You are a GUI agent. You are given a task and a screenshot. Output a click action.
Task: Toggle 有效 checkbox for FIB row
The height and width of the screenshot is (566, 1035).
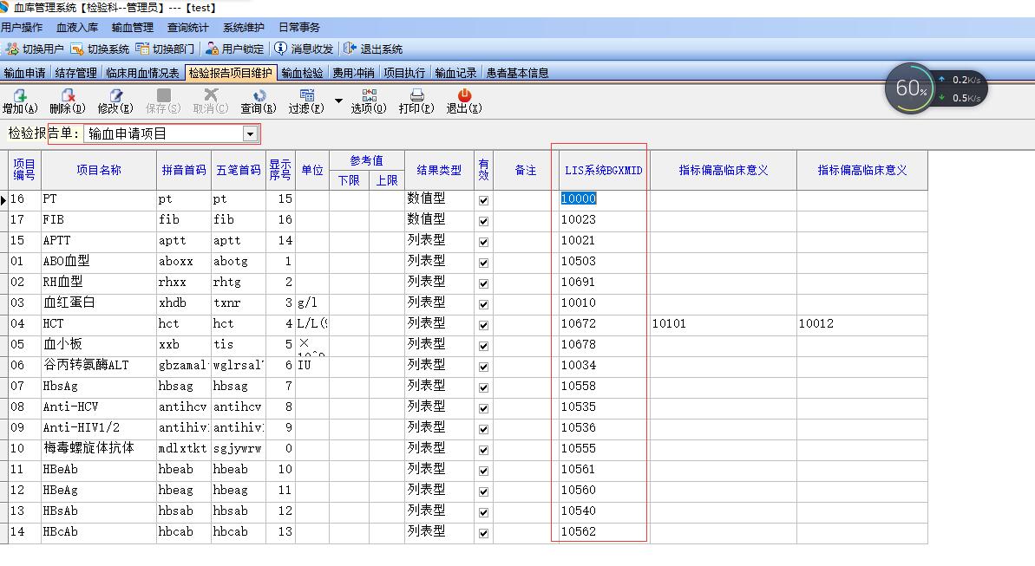pos(484,221)
